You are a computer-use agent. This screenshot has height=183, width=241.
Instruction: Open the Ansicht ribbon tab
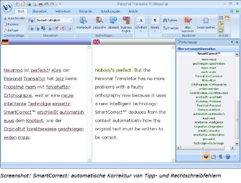point(133,11)
